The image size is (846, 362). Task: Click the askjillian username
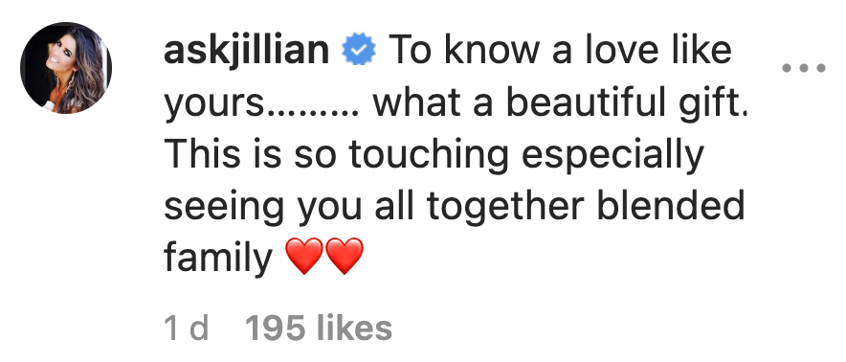coord(247,52)
